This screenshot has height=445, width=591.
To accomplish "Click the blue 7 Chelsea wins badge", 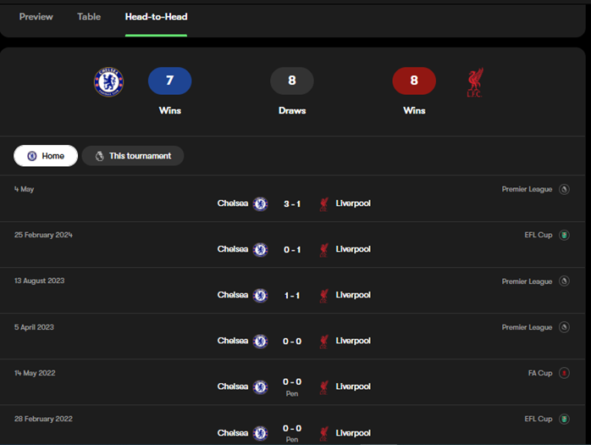I will tap(169, 81).
